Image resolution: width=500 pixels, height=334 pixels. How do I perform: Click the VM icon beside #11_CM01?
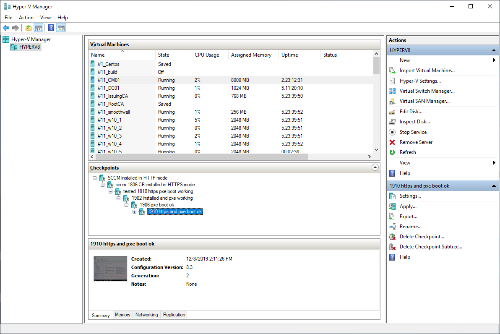92,80
